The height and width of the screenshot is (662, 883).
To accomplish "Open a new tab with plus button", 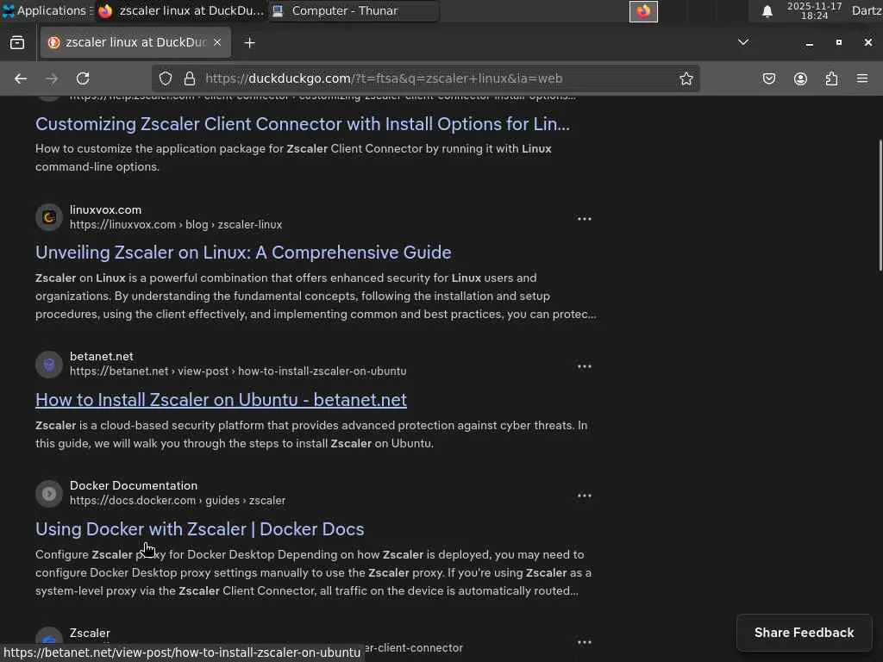I will 249,43.
